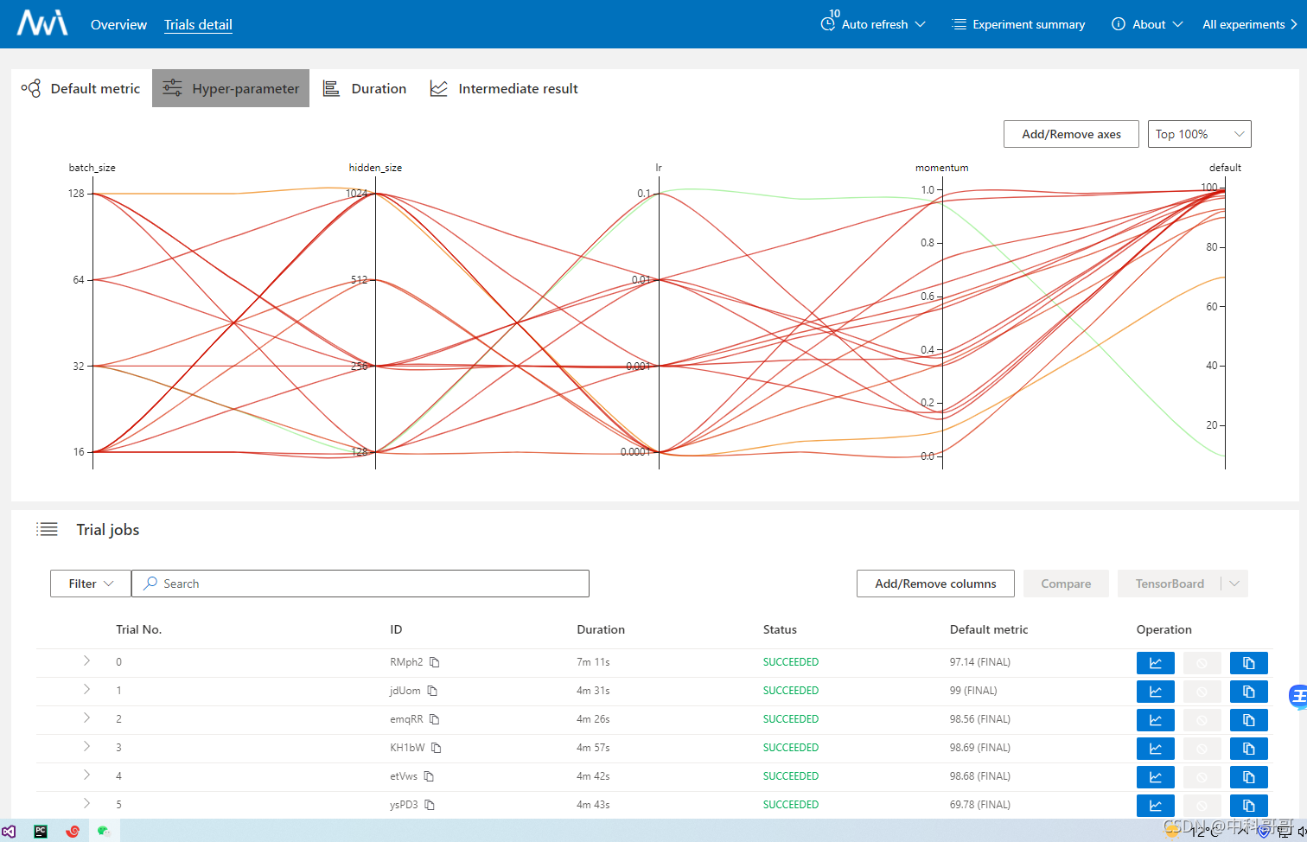1307x842 pixels.
Task: Click Add/Remove axes button
Action: tap(1071, 134)
